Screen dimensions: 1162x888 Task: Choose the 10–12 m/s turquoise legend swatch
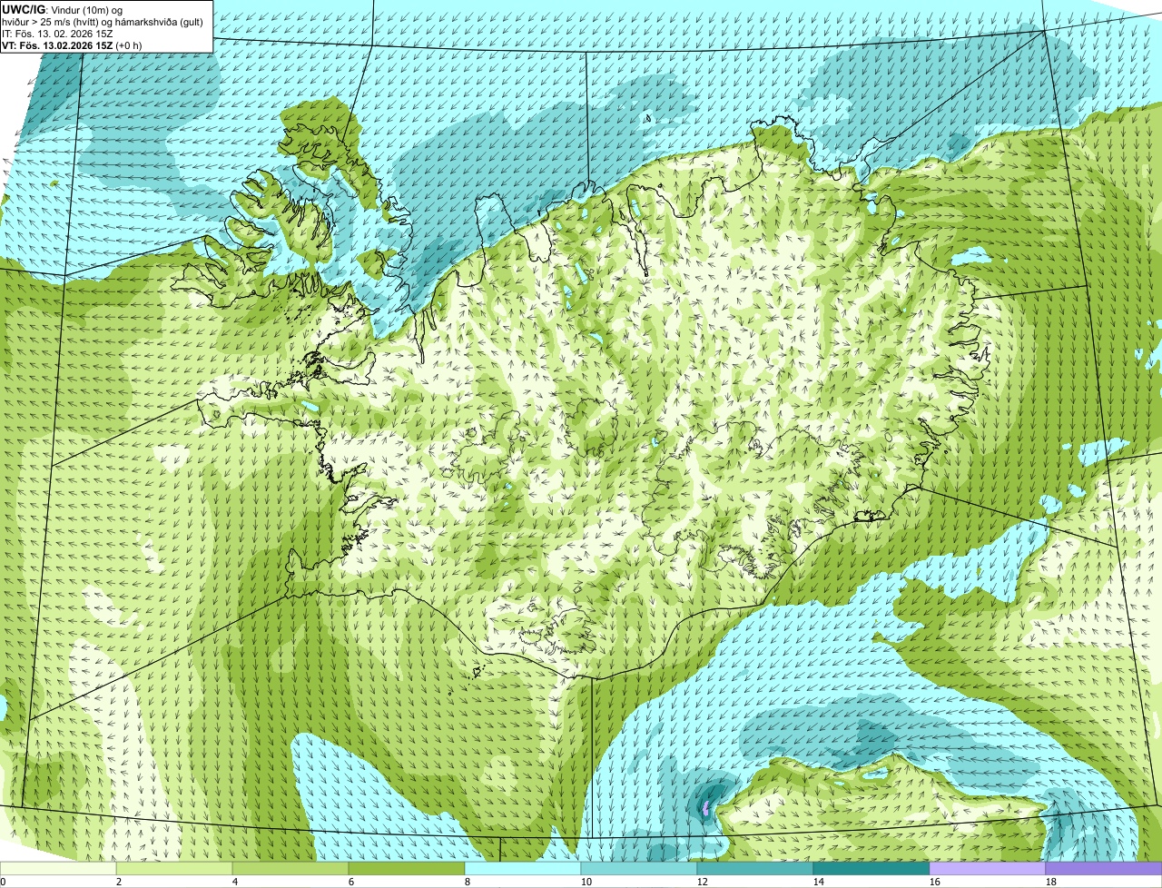coord(639,868)
